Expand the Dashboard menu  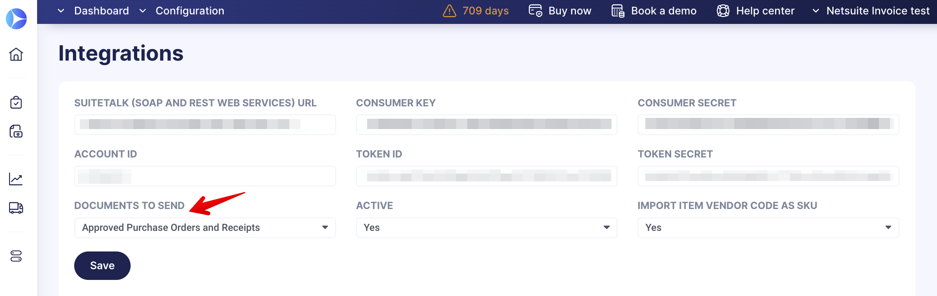(x=101, y=11)
